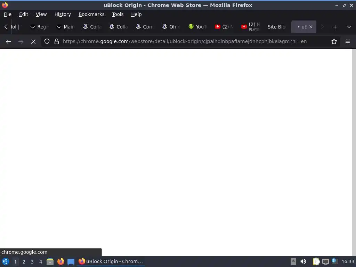Open the Firefox application menu

[x=348, y=42]
